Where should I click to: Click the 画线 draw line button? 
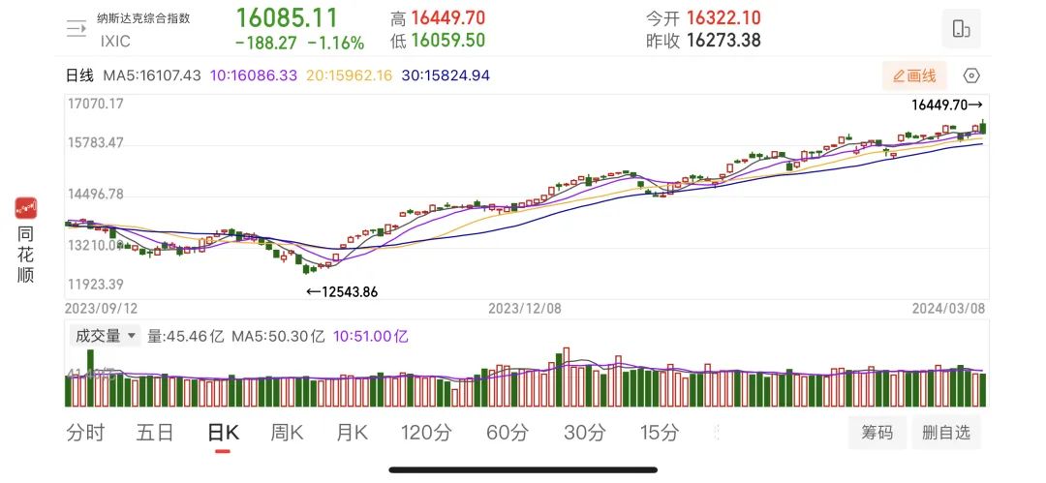coord(914,75)
